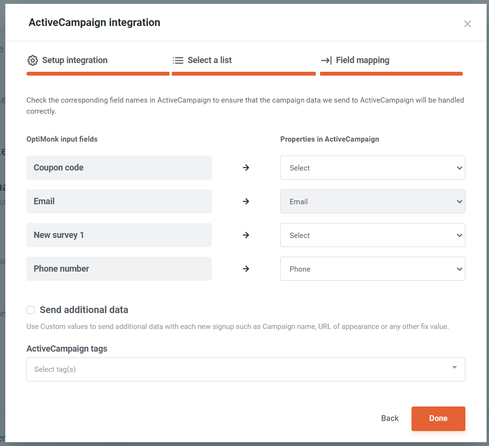Click the New survey 1 field label
This screenshot has width=489, height=446.
(119, 235)
